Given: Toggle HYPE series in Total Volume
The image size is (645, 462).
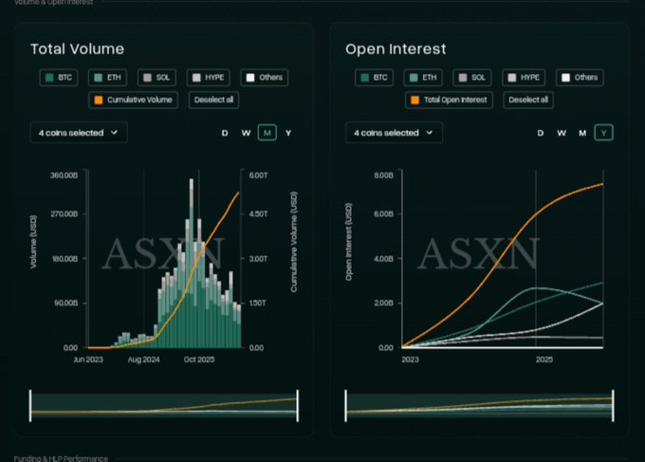Looking at the screenshot, I should click(x=208, y=78).
